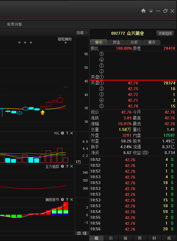Click stock title 002772 众兴菌业
Viewport: 177px width, 241px height.
127,33
